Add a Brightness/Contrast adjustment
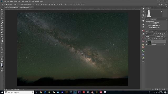This screenshot has width=168, height=94. [150, 23]
